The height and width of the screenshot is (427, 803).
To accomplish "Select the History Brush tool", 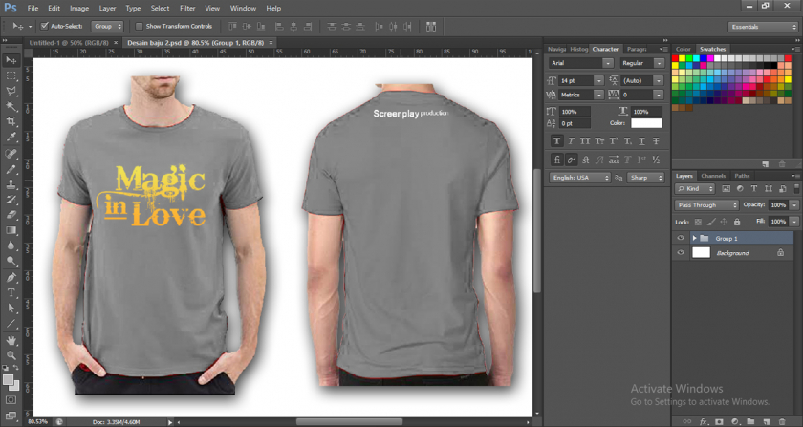I will [x=11, y=200].
